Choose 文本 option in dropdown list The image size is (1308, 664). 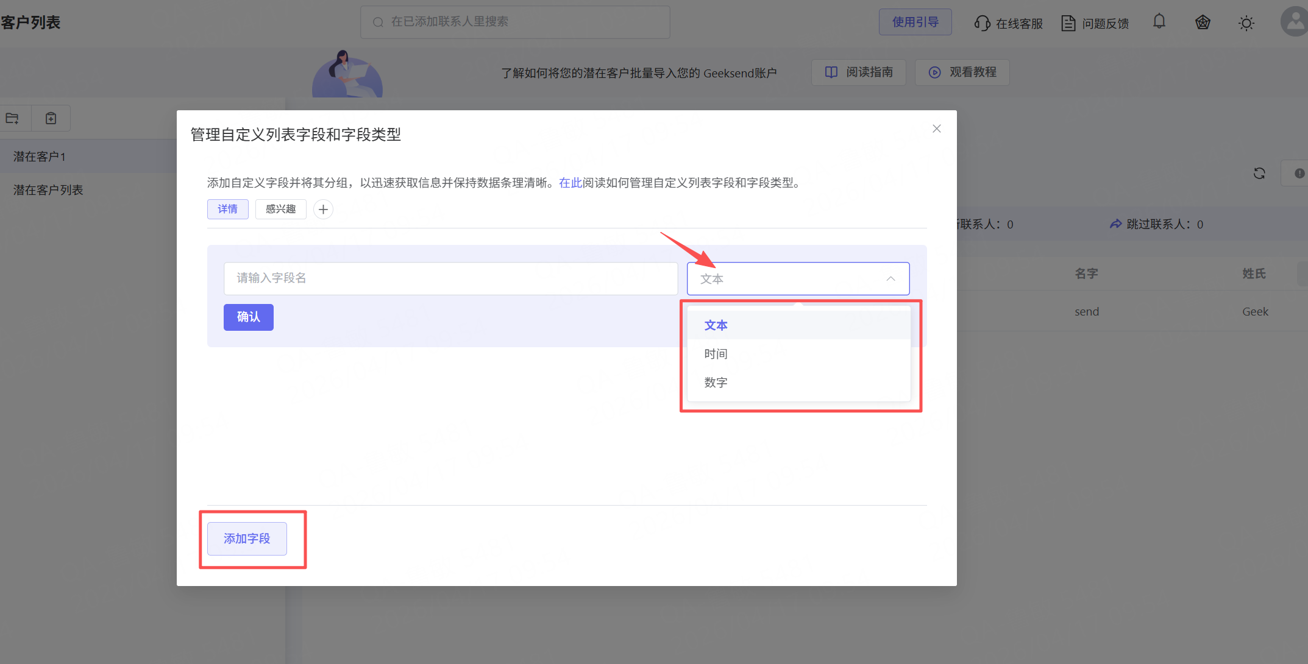click(716, 325)
